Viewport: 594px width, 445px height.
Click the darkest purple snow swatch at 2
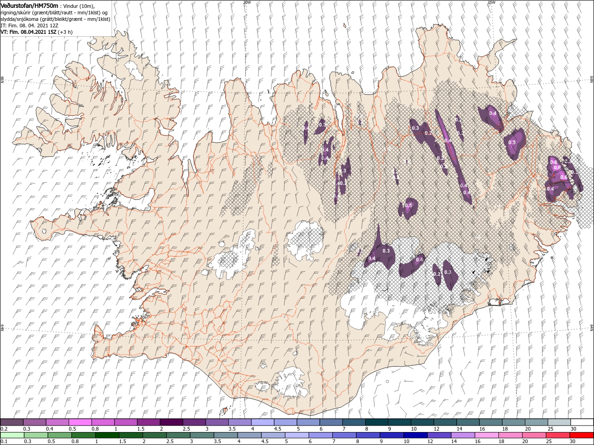(x=171, y=422)
